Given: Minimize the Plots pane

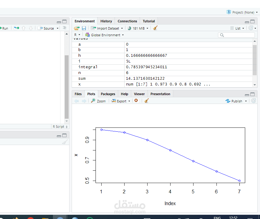Looking at the screenshot, I should tap(247, 95).
